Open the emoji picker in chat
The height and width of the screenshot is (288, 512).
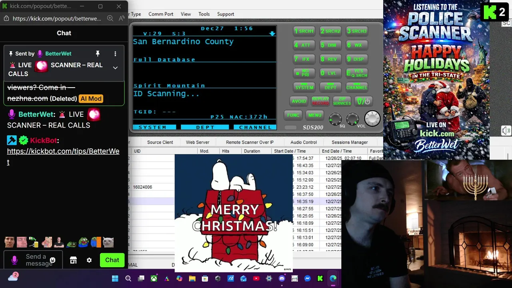click(52, 260)
